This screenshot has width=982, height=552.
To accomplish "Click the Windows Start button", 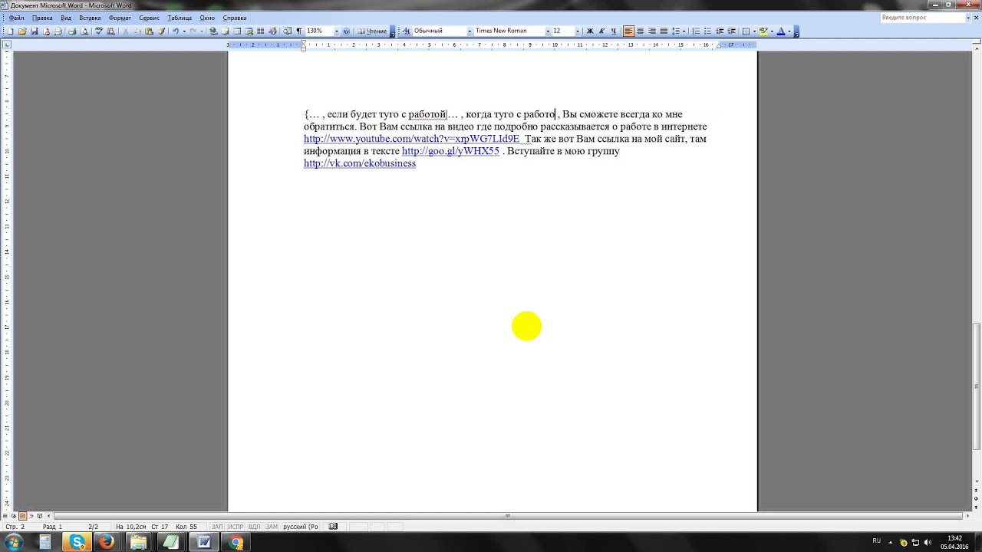I will coord(13,542).
